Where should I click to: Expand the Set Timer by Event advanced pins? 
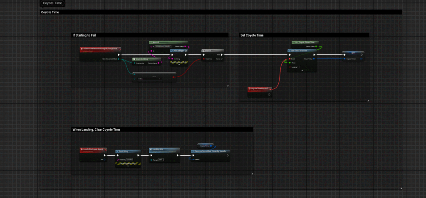[302, 71]
